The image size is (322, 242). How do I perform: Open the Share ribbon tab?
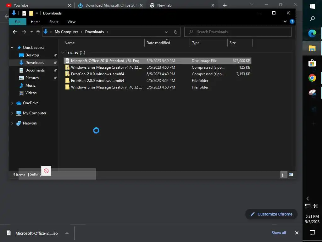point(54,22)
